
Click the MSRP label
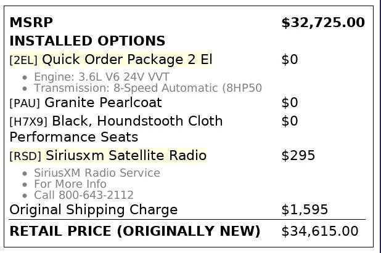tap(31, 23)
